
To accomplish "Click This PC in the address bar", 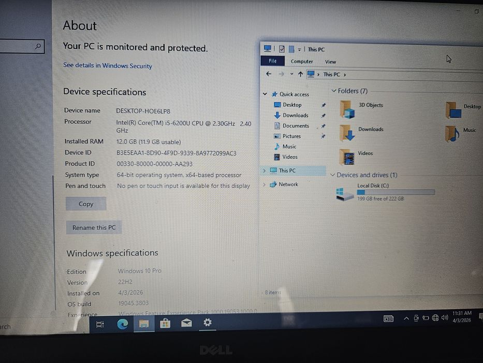I will click(331, 74).
